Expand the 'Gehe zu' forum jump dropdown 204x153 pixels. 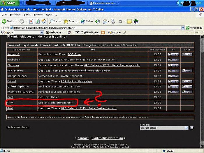coord(187,128)
